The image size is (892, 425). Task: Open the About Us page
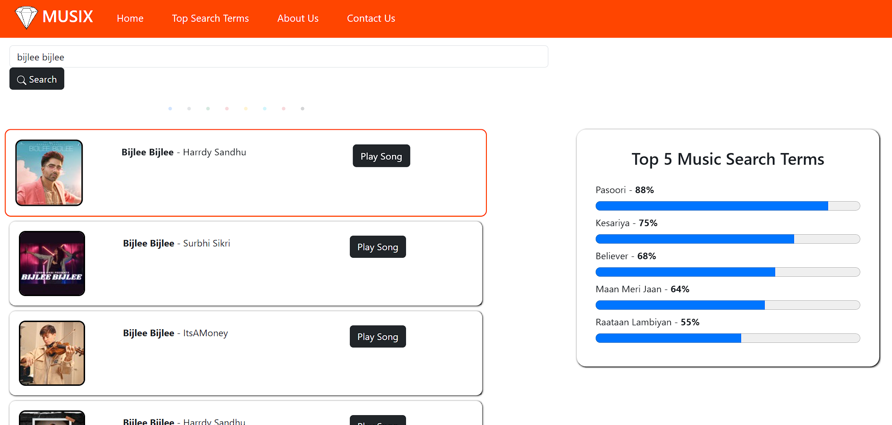[298, 18]
